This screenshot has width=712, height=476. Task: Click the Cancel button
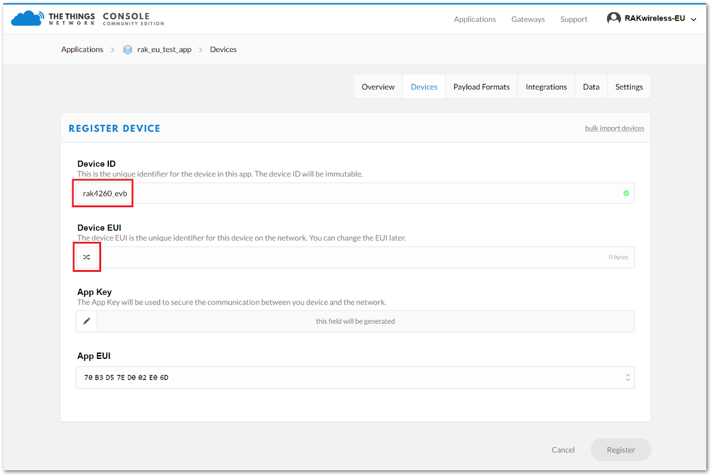coord(563,450)
